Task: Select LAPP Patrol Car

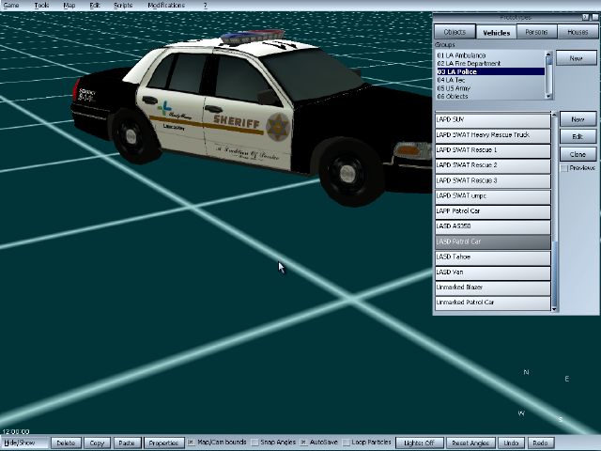Action: pyautogui.click(x=492, y=211)
